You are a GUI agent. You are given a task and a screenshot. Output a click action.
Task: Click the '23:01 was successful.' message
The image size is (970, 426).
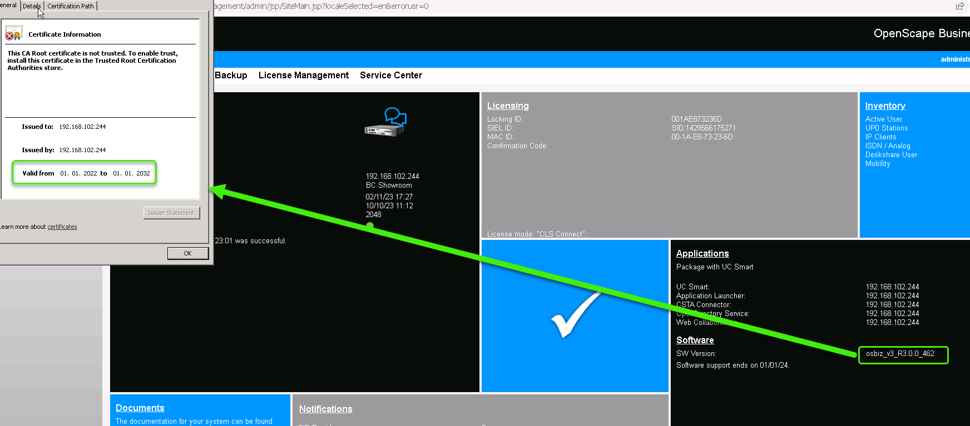coord(251,241)
